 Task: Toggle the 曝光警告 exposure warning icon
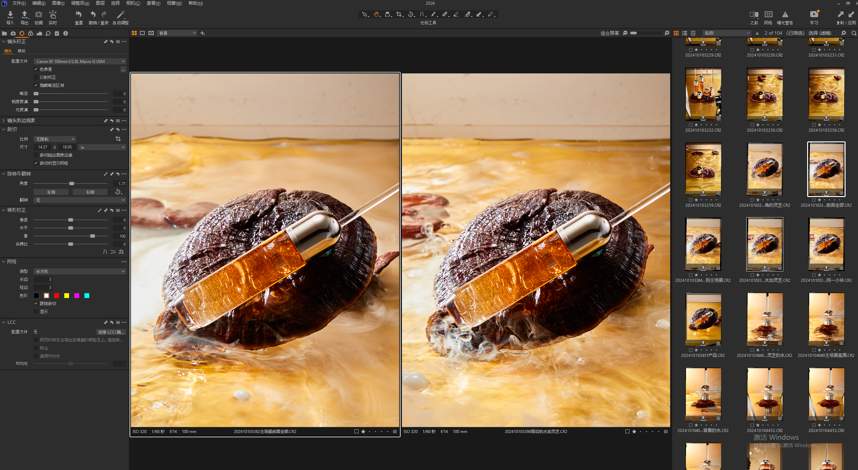tap(785, 14)
